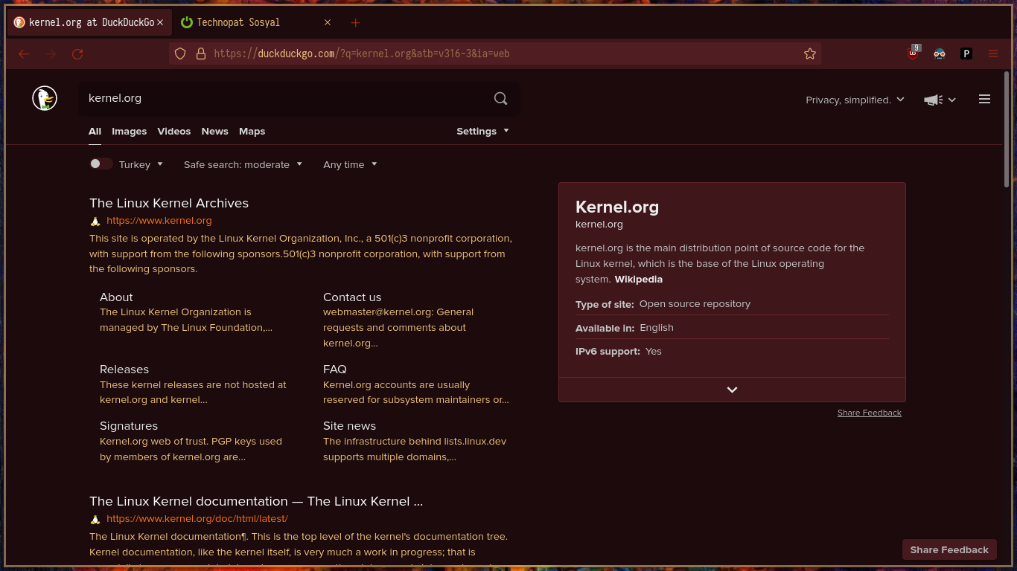Open the kernel.org/doc/html/latest URL link

(x=197, y=519)
